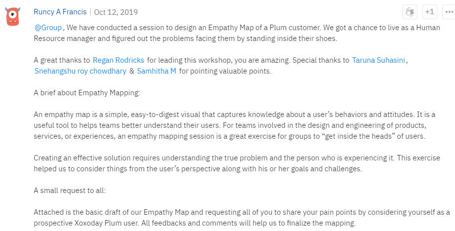
Task: Open the more options ellipsis menu
Action: (x=449, y=12)
